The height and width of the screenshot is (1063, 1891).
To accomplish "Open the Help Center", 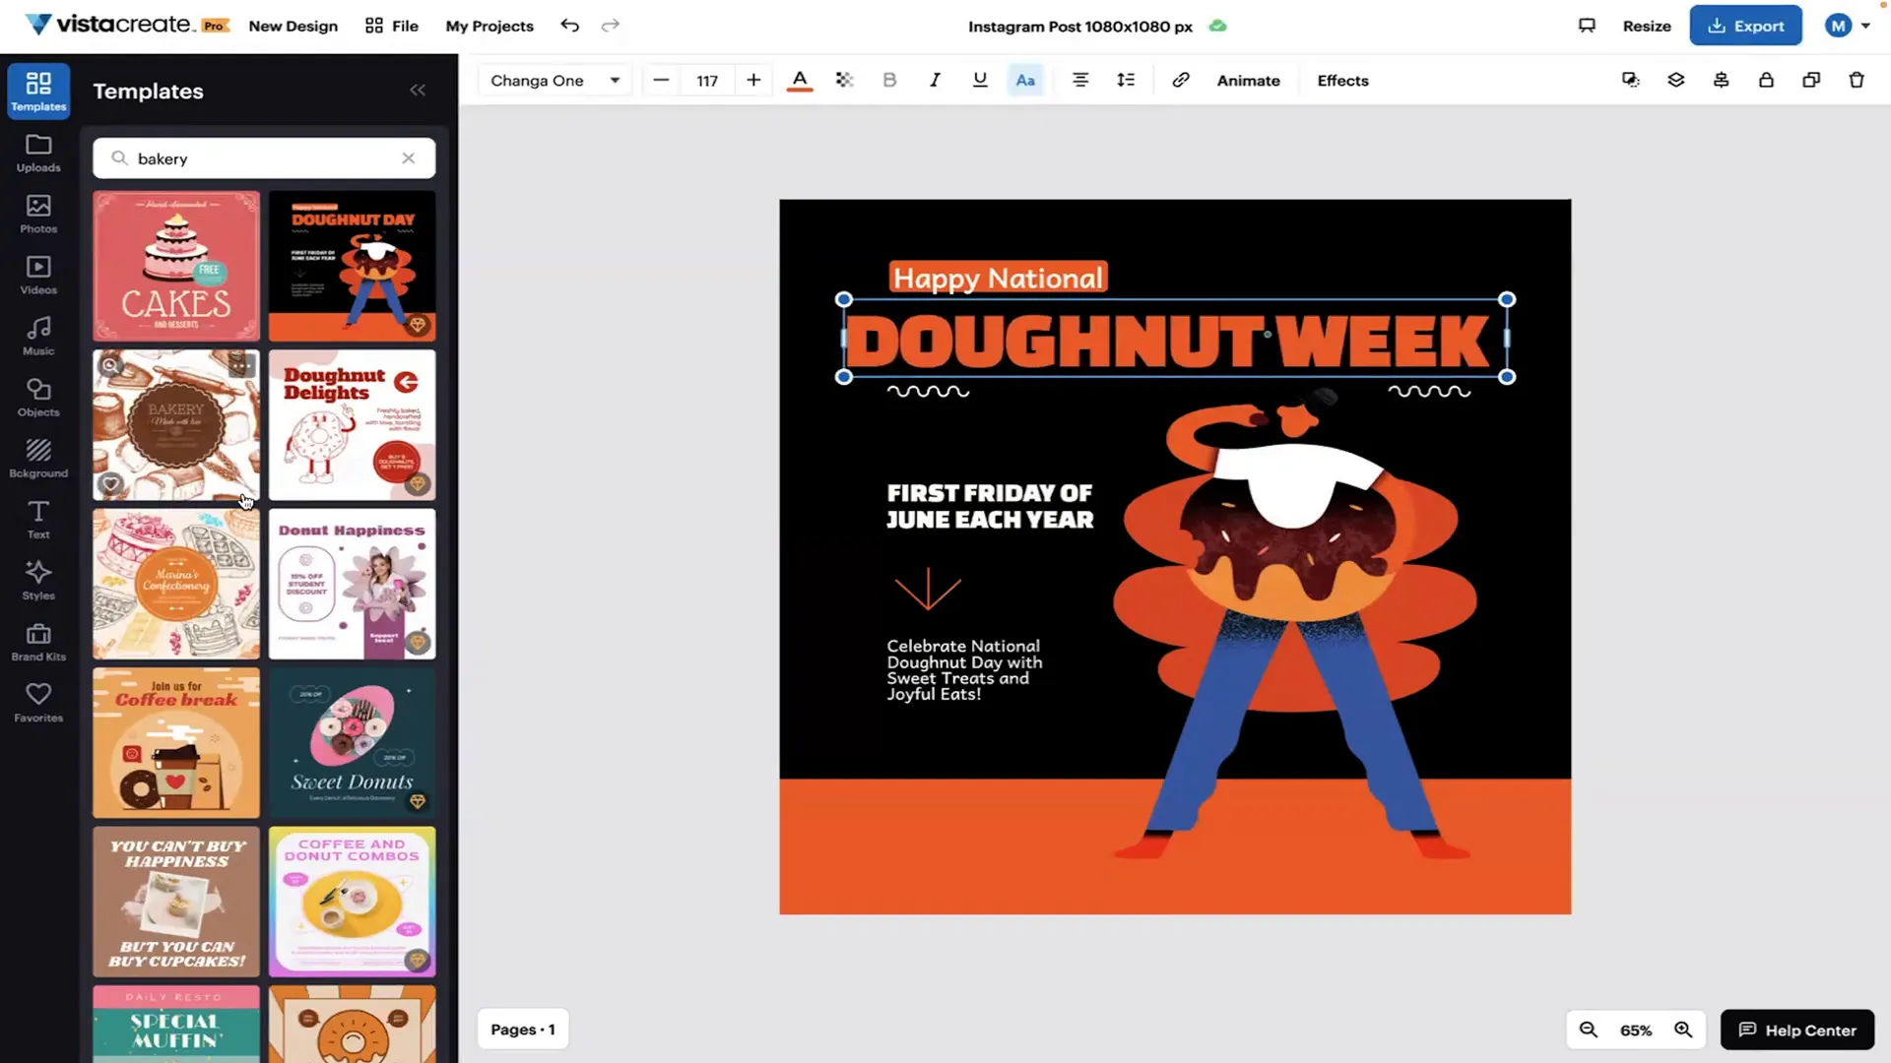I will pyautogui.click(x=1797, y=1030).
